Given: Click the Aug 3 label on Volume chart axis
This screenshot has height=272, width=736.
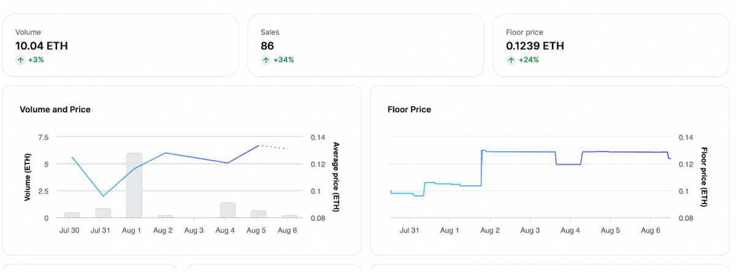Looking at the screenshot, I should 194,230.
